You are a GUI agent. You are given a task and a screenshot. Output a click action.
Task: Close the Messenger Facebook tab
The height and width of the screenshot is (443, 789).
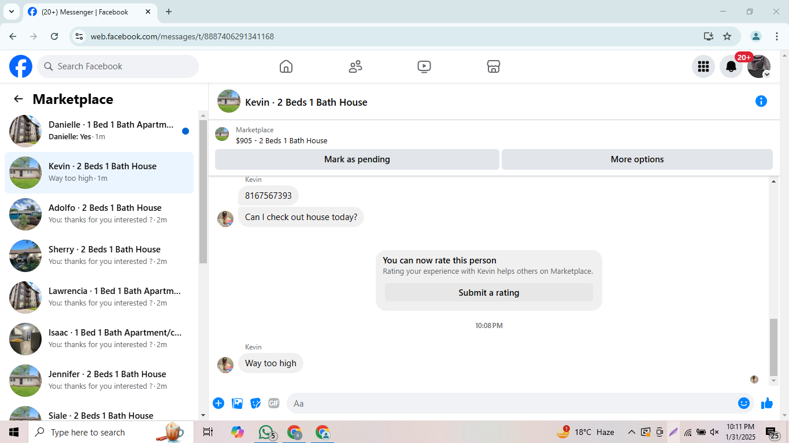(148, 12)
